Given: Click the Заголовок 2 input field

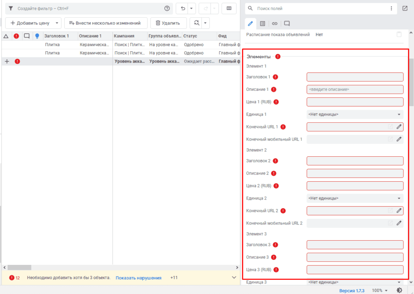Looking at the screenshot, I should 355,161.
